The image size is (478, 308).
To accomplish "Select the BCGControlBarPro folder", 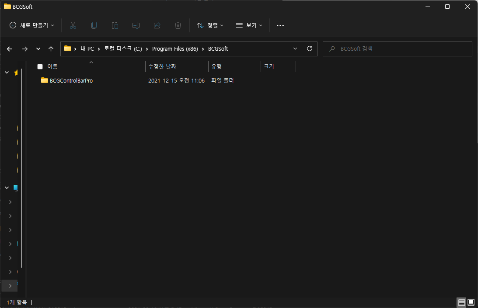I will [67, 81].
